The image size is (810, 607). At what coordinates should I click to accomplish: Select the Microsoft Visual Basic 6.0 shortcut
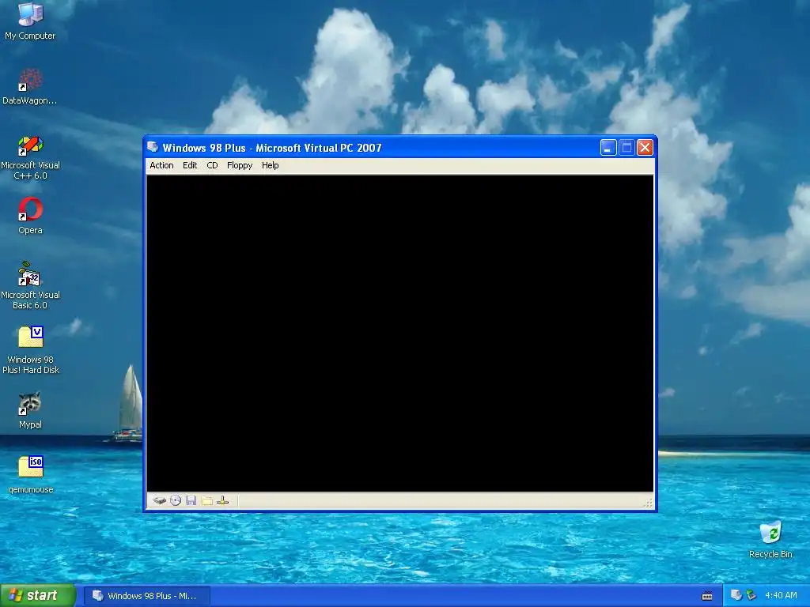(x=30, y=285)
